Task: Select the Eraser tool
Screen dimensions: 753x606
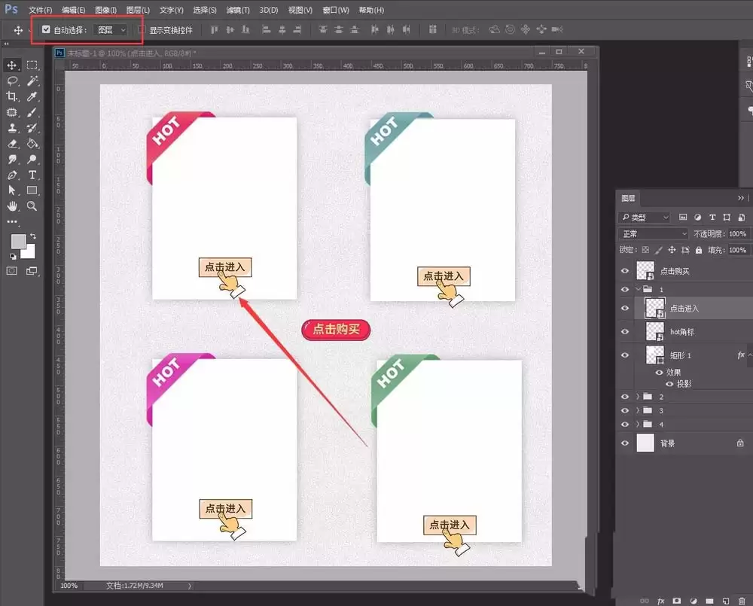Action: coord(12,144)
